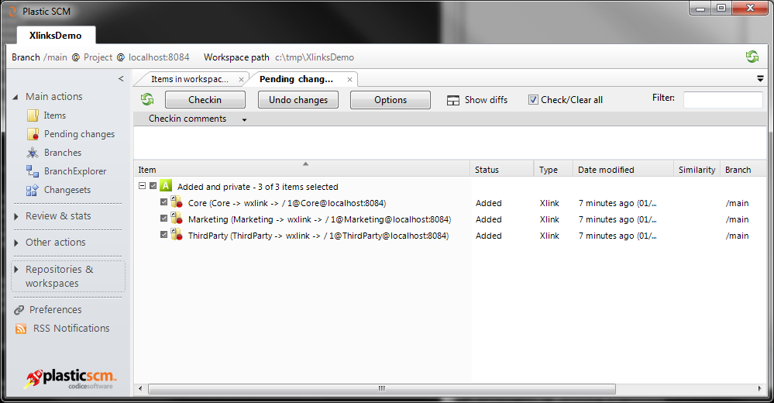Click the plasticscm logo in sidebar
Image resolution: width=774 pixels, height=403 pixels.
pyautogui.click(x=70, y=379)
